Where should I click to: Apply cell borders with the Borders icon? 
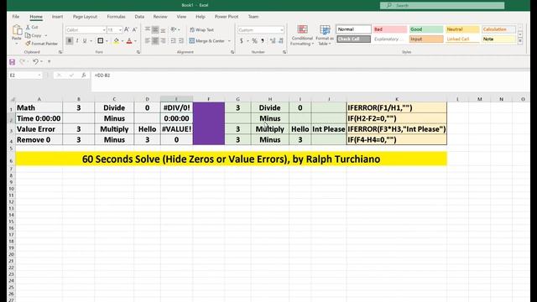(101, 41)
